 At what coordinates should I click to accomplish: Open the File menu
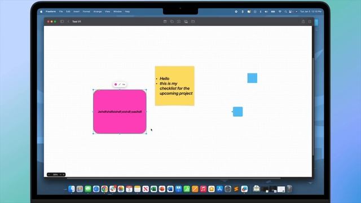click(x=61, y=11)
